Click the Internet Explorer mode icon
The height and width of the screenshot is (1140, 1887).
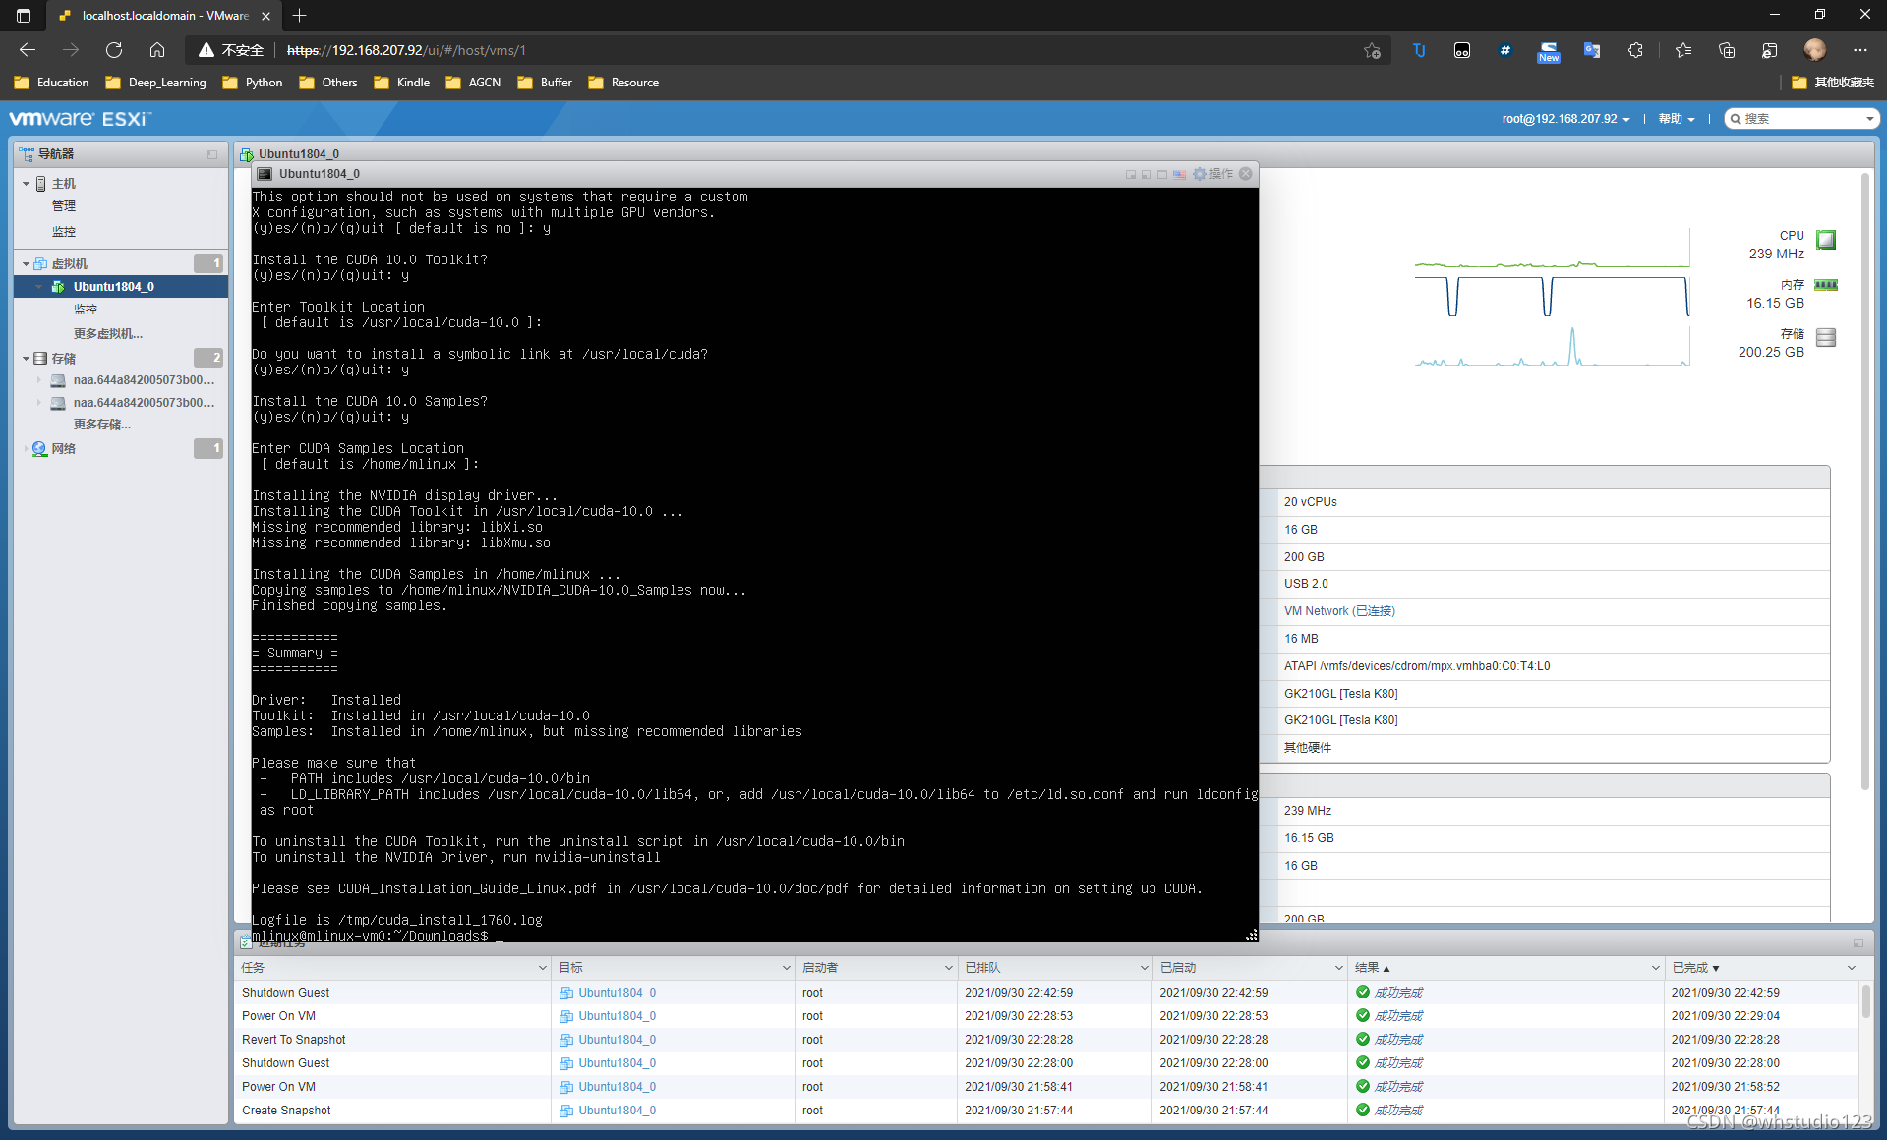click(x=1770, y=50)
